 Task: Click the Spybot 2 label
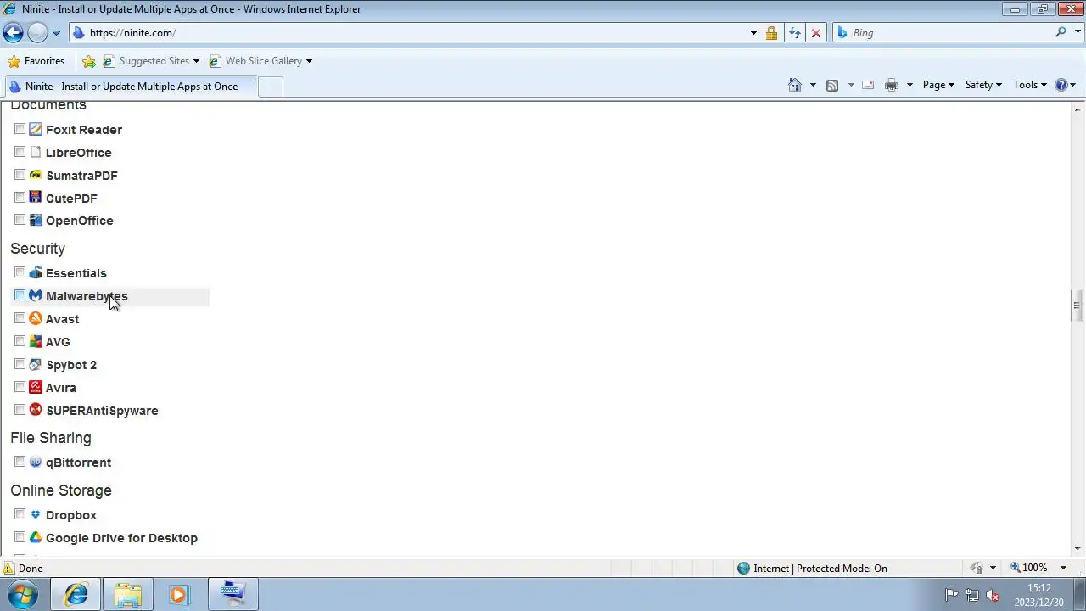point(71,365)
